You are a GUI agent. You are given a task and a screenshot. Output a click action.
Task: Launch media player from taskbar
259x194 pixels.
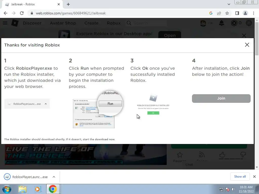38,189
